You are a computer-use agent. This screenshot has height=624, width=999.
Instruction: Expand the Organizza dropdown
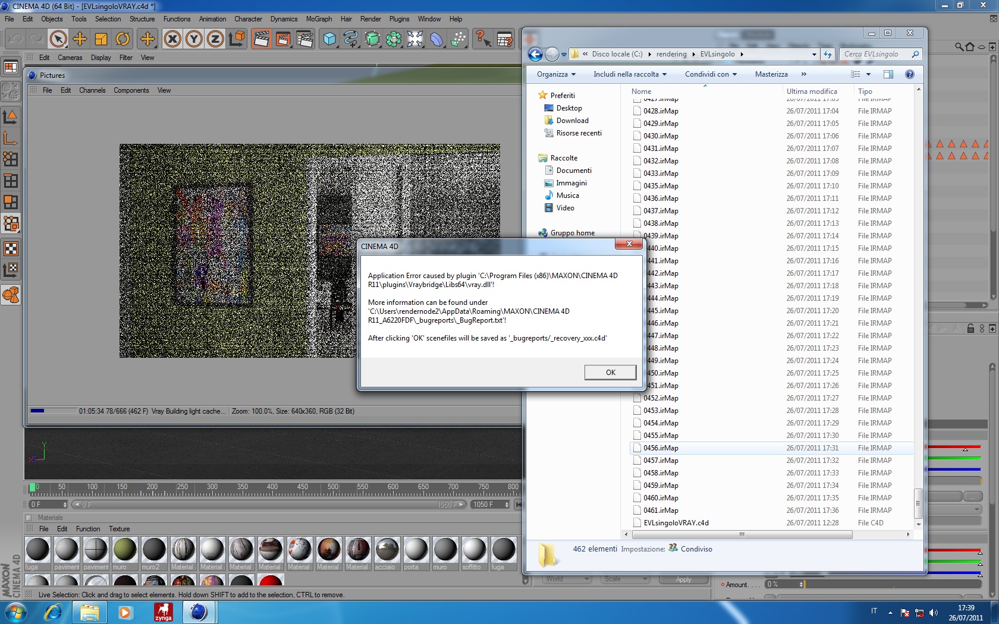[556, 74]
